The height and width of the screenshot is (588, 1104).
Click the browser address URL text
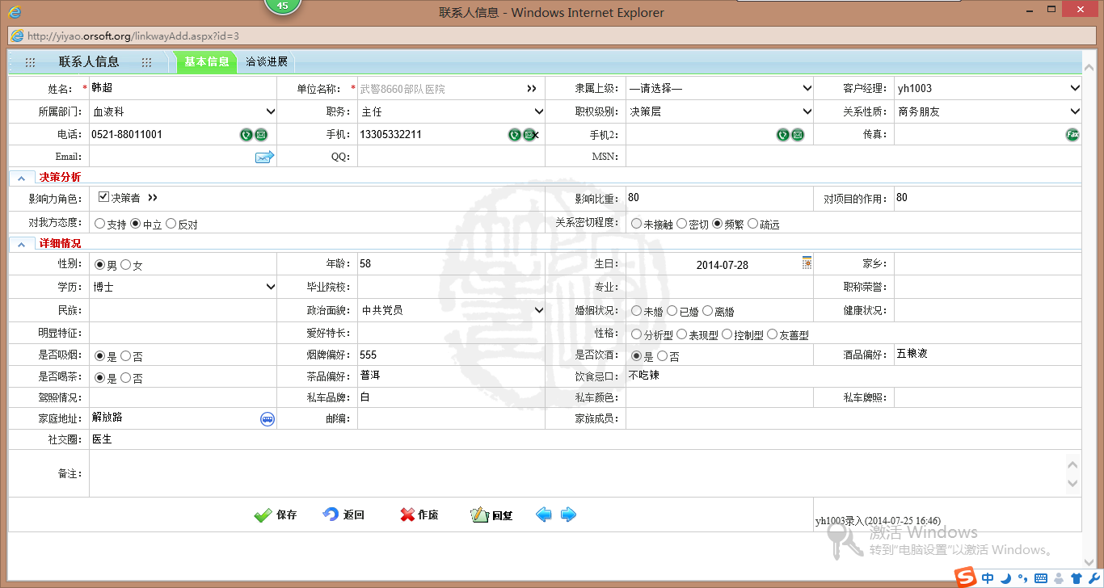(133, 36)
